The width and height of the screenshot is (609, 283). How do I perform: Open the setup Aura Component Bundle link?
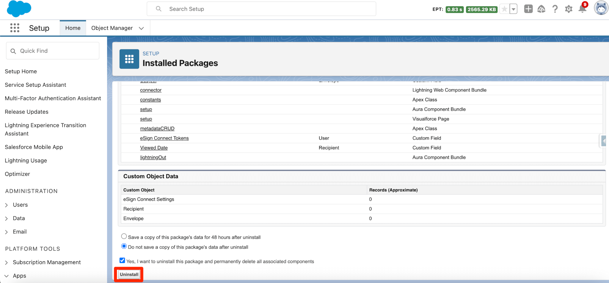[146, 109]
